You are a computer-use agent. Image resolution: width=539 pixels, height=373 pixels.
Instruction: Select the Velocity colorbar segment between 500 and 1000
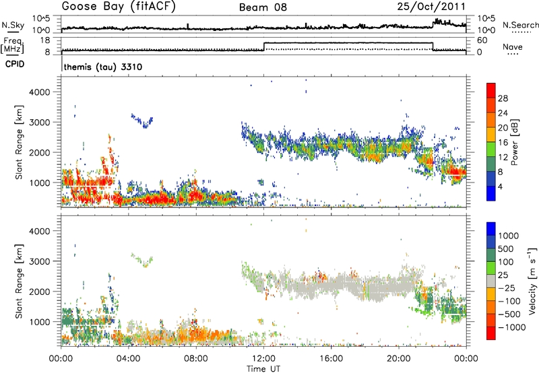(491, 242)
